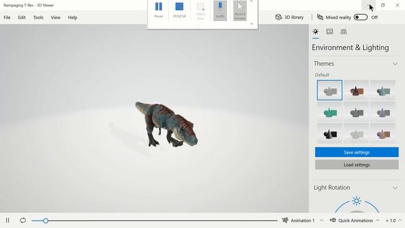The image size is (405, 228).
Task: Open the View menu
Action: click(x=56, y=18)
